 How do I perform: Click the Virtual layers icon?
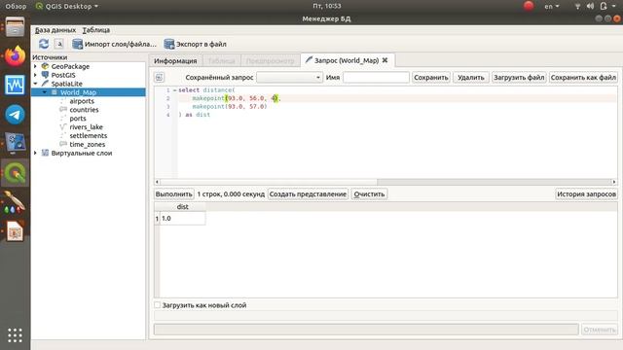[x=46, y=153]
